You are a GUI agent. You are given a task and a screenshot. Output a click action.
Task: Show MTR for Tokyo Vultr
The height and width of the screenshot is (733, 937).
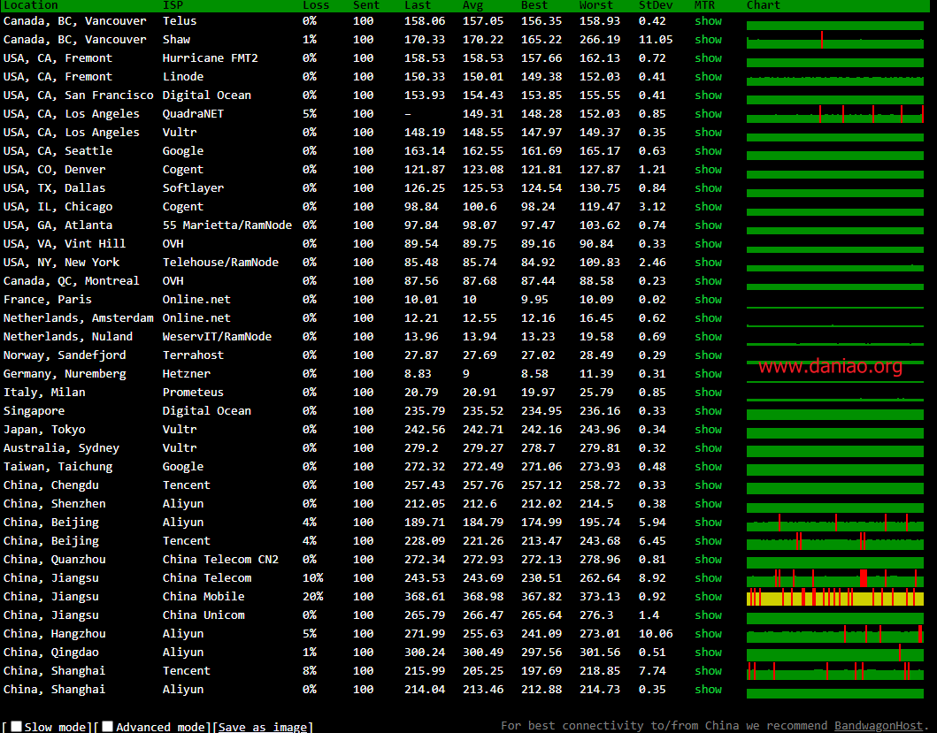tap(708, 429)
